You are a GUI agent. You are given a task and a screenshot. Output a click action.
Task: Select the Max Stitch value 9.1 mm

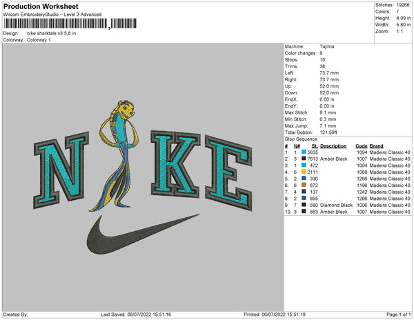tap(328, 112)
